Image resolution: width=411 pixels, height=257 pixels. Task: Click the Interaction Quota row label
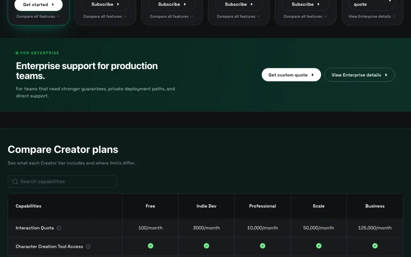(x=35, y=228)
